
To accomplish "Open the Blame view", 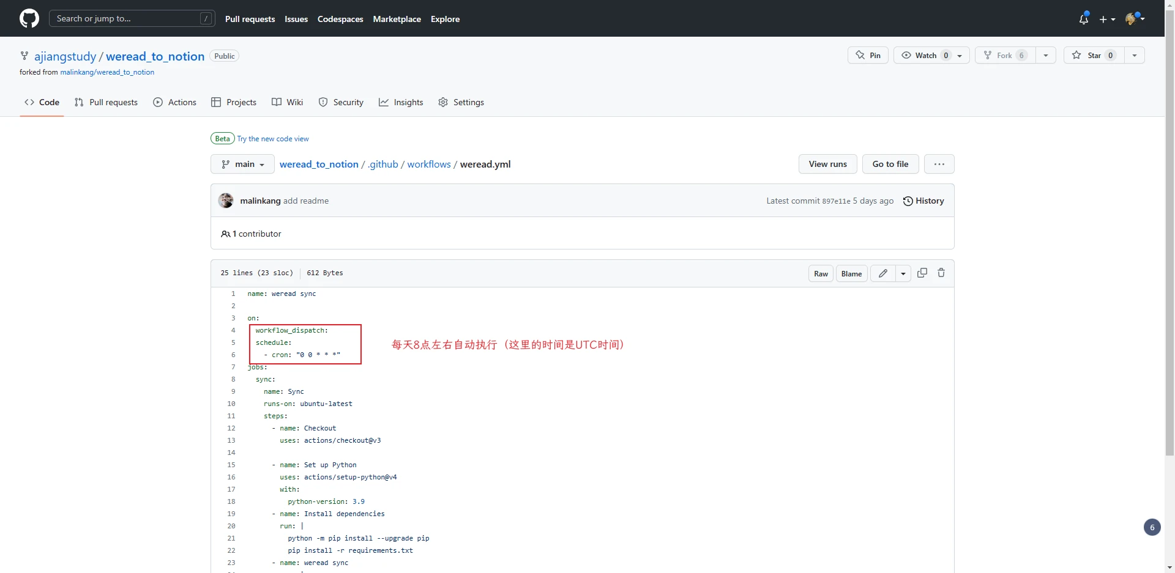I will 851,273.
